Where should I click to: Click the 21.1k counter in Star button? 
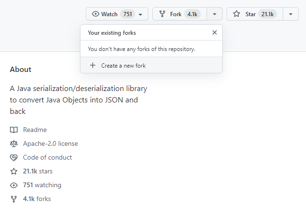pos(267,14)
